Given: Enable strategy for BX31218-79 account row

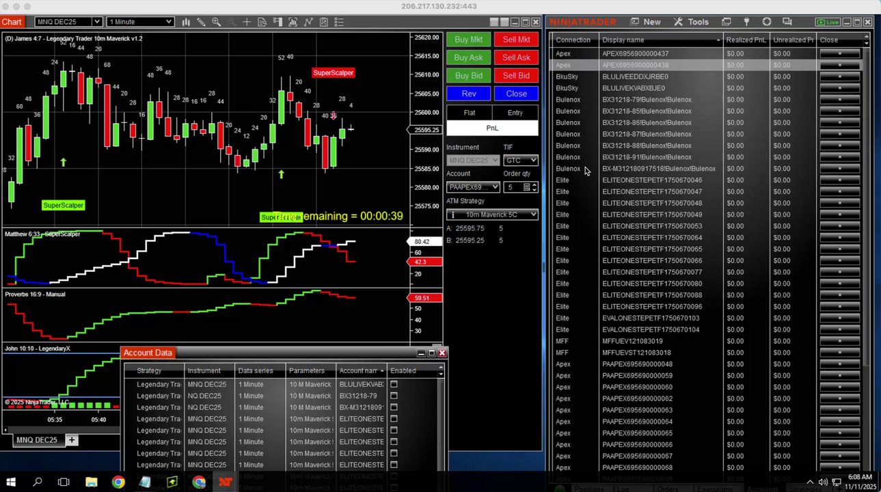Looking at the screenshot, I should 394,396.
